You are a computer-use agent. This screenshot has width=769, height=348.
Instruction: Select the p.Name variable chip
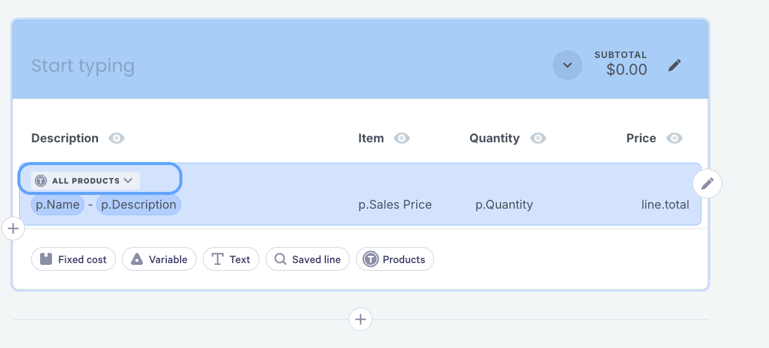(57, 204)
